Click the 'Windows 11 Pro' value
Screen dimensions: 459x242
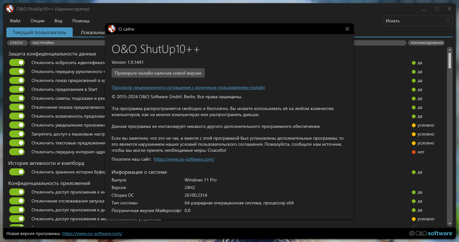200,180
